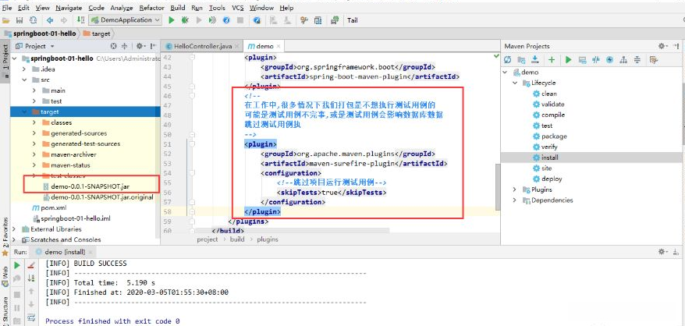Image resolution: width=685 pixels, height=326 pixels.
Task: Click the demo [install] run tab
Action: click(x=64, y=252)
